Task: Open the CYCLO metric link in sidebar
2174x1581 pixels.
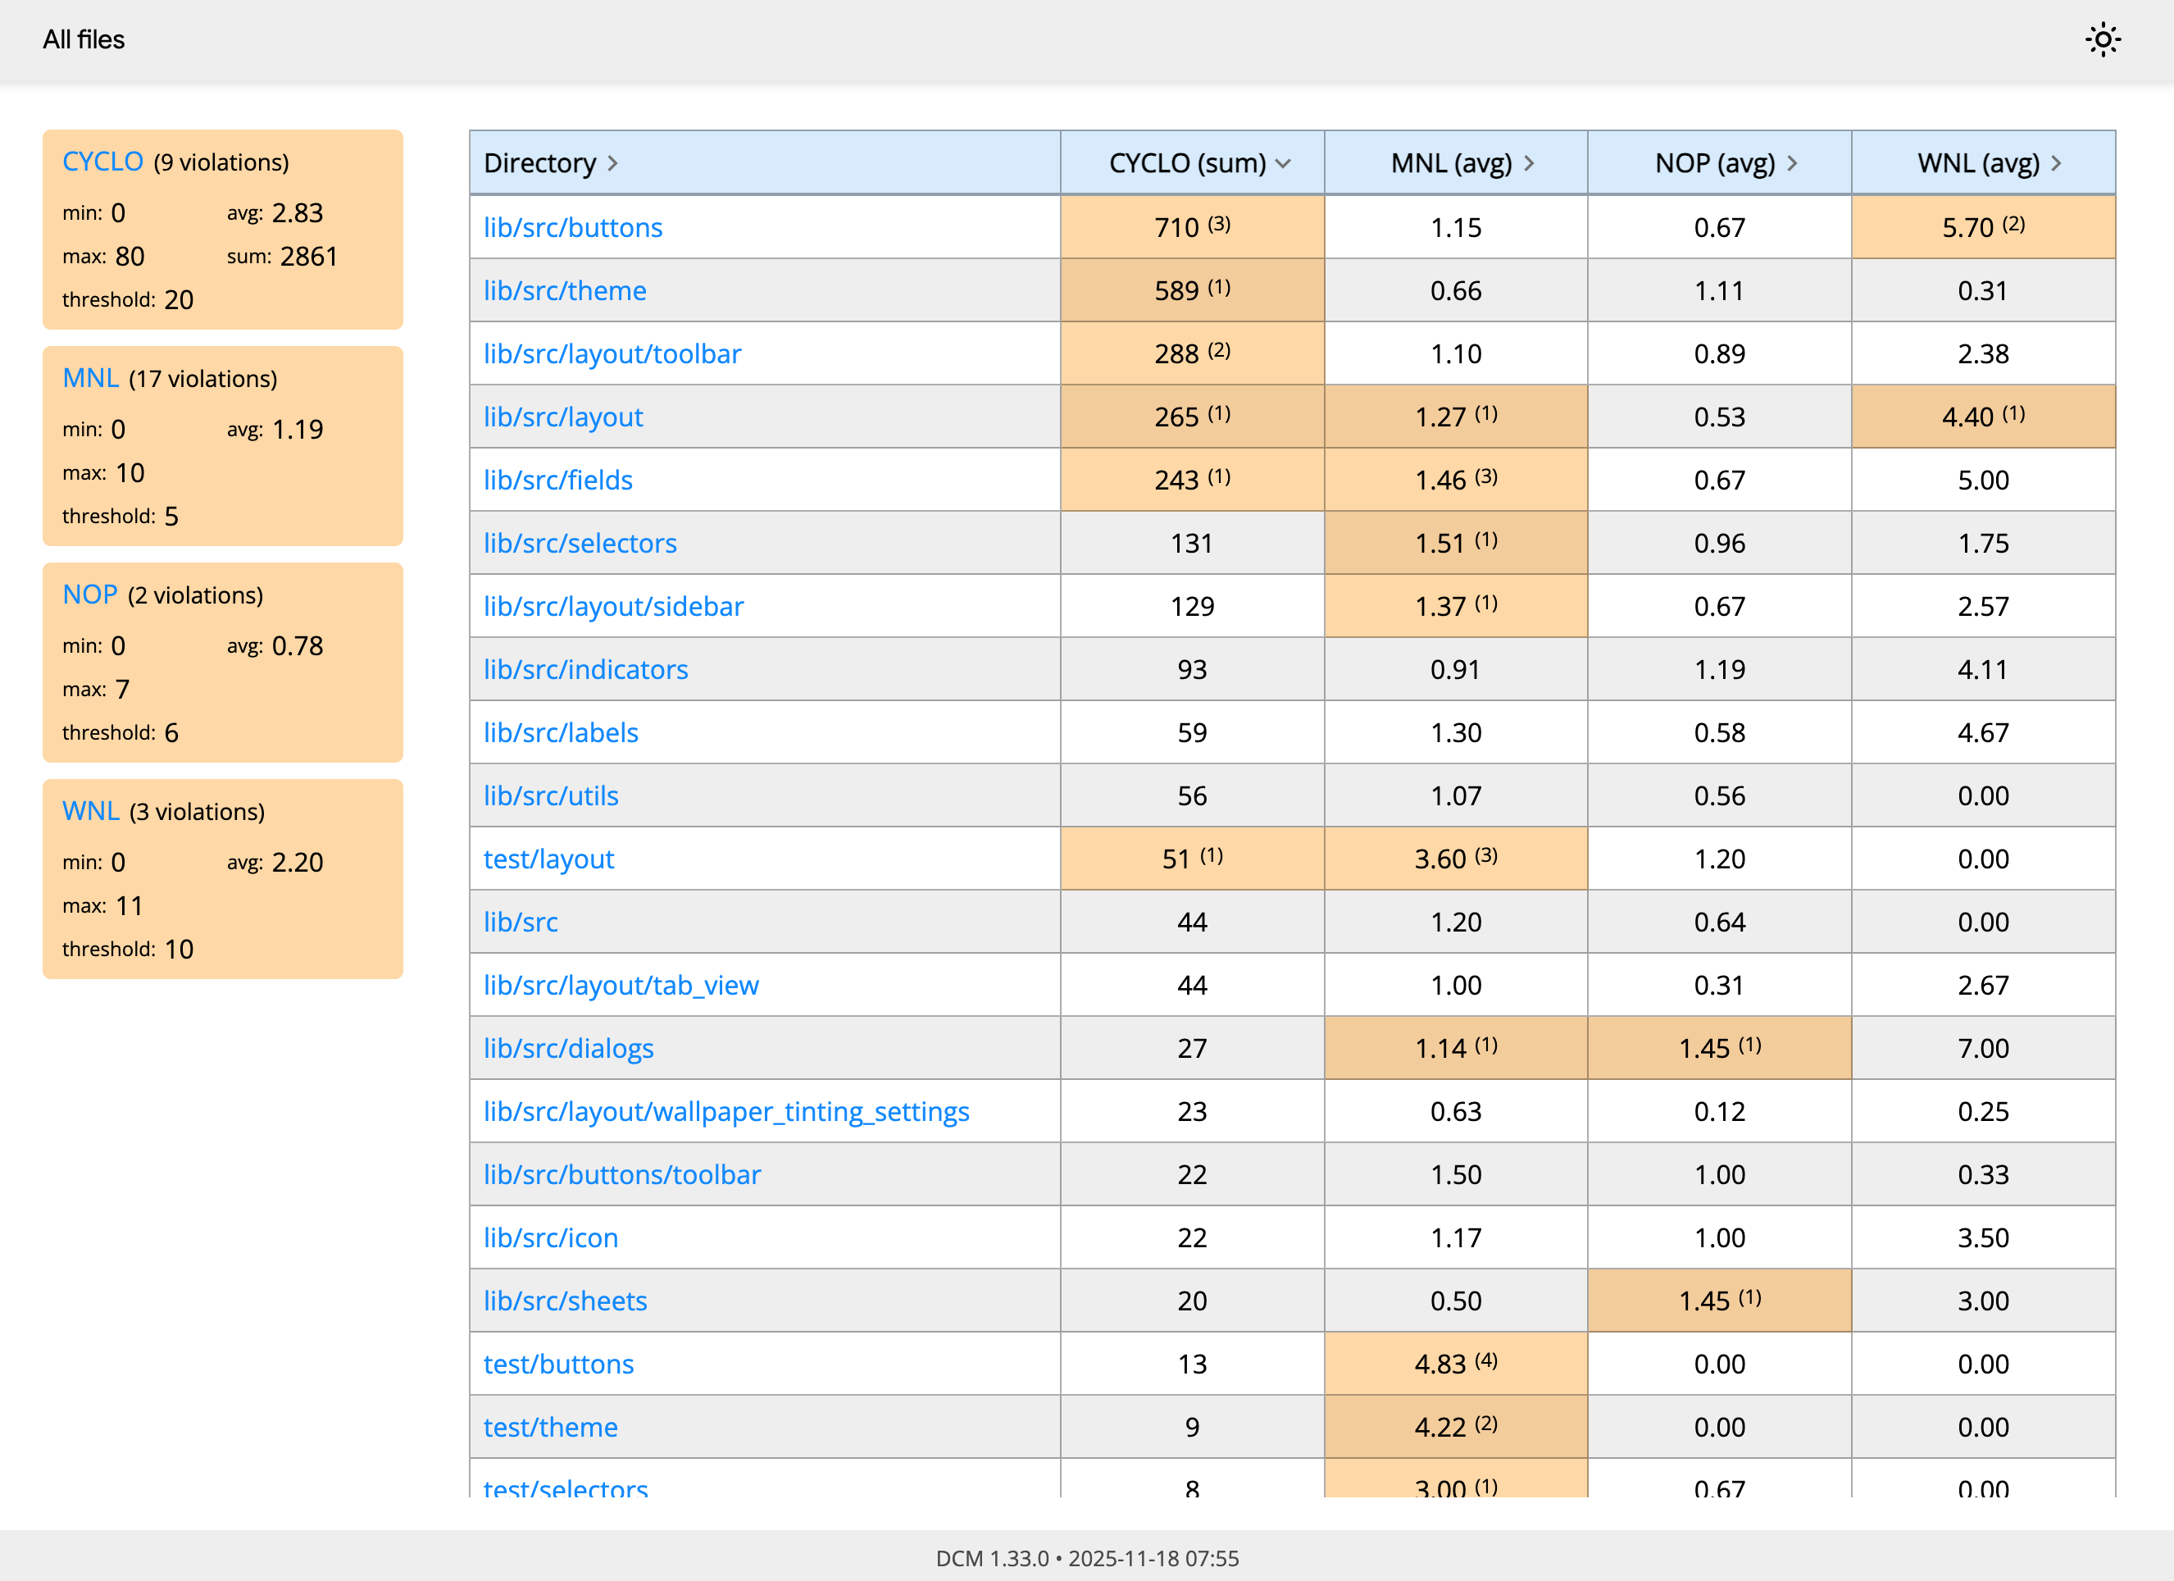Action: [102, 161]
